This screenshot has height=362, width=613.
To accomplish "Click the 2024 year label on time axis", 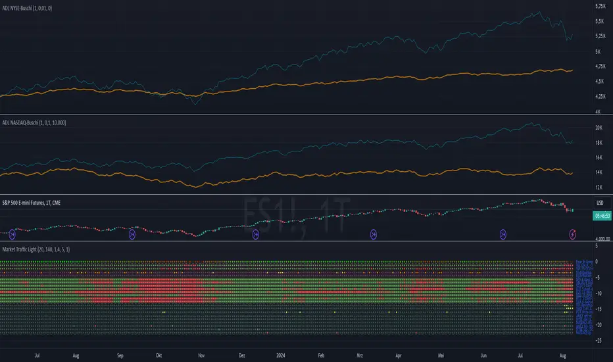I will click(x=281, y=355).
